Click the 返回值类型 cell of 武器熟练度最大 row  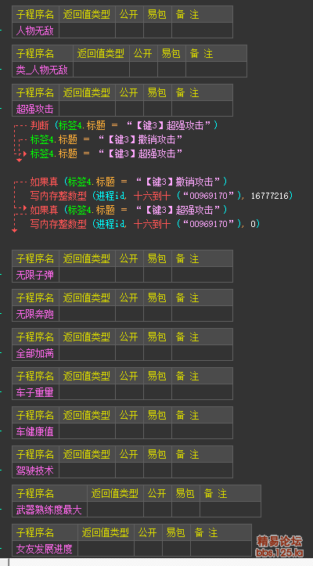[115, 510]
